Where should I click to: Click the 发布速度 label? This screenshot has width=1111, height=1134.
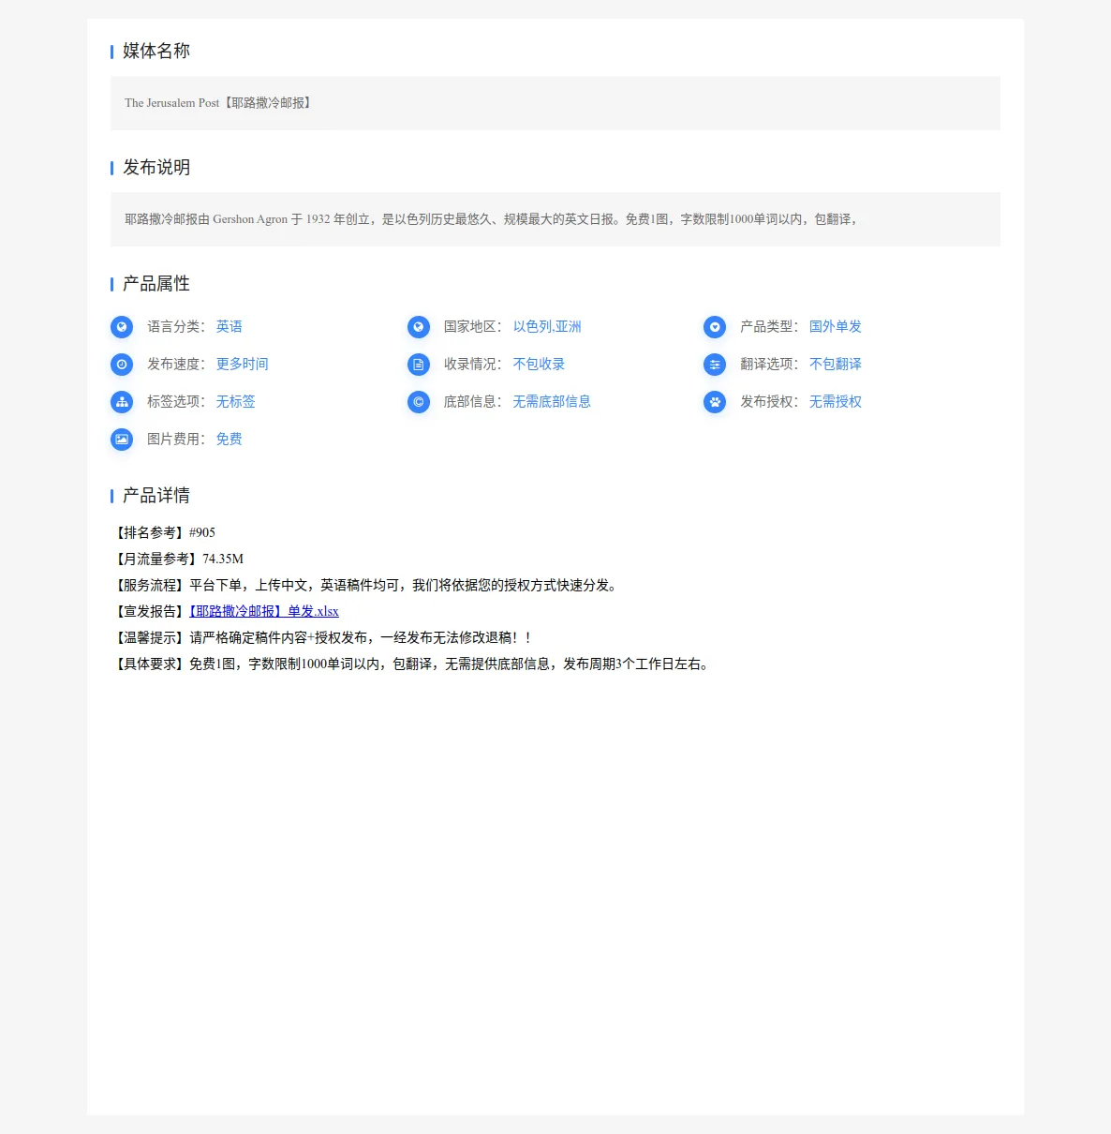(176, 364)
